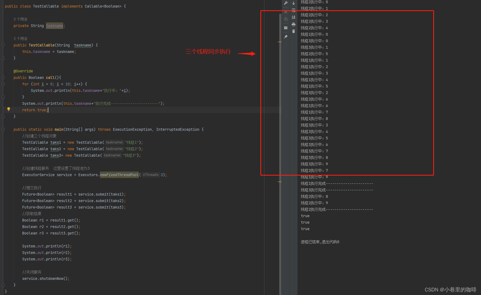
Task: Click service.shutdownNow() statement
Action: 46,279
